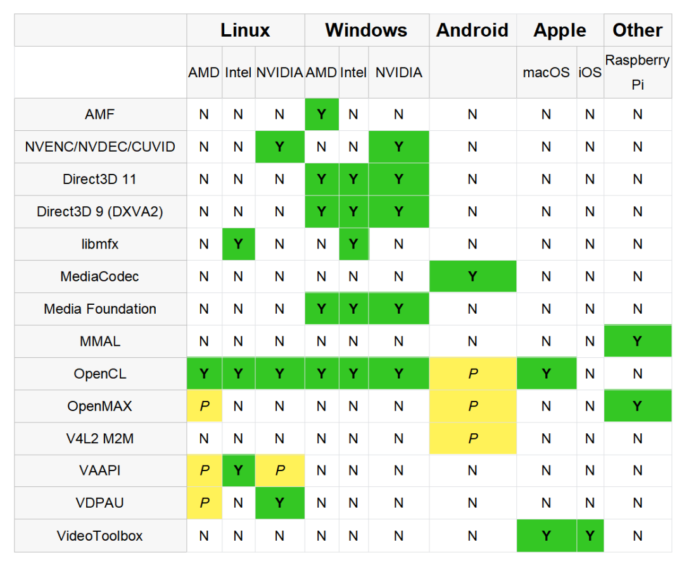Select the green Y cell for MMAL Raspberry Pi
The image size is (684, 566).
click(x=637, y=341)
